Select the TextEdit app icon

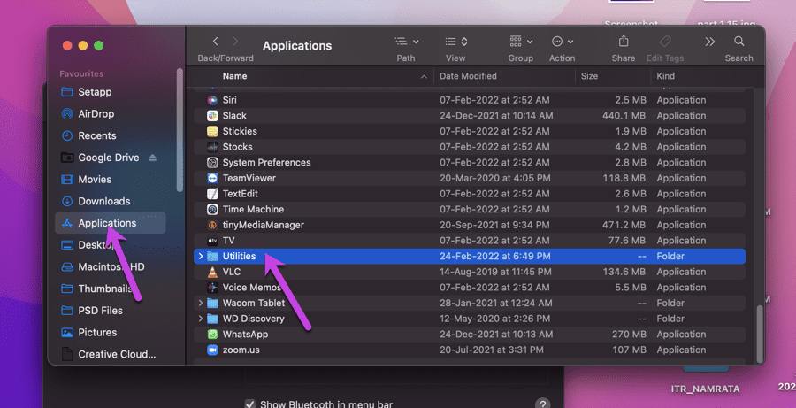click(212, 194)
